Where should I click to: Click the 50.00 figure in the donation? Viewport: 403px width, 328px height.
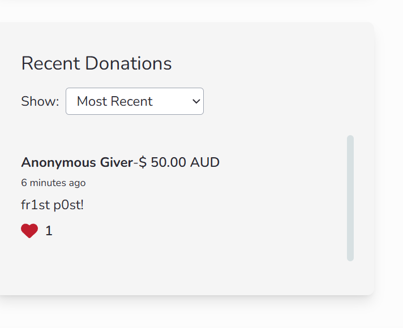point(168,162)
